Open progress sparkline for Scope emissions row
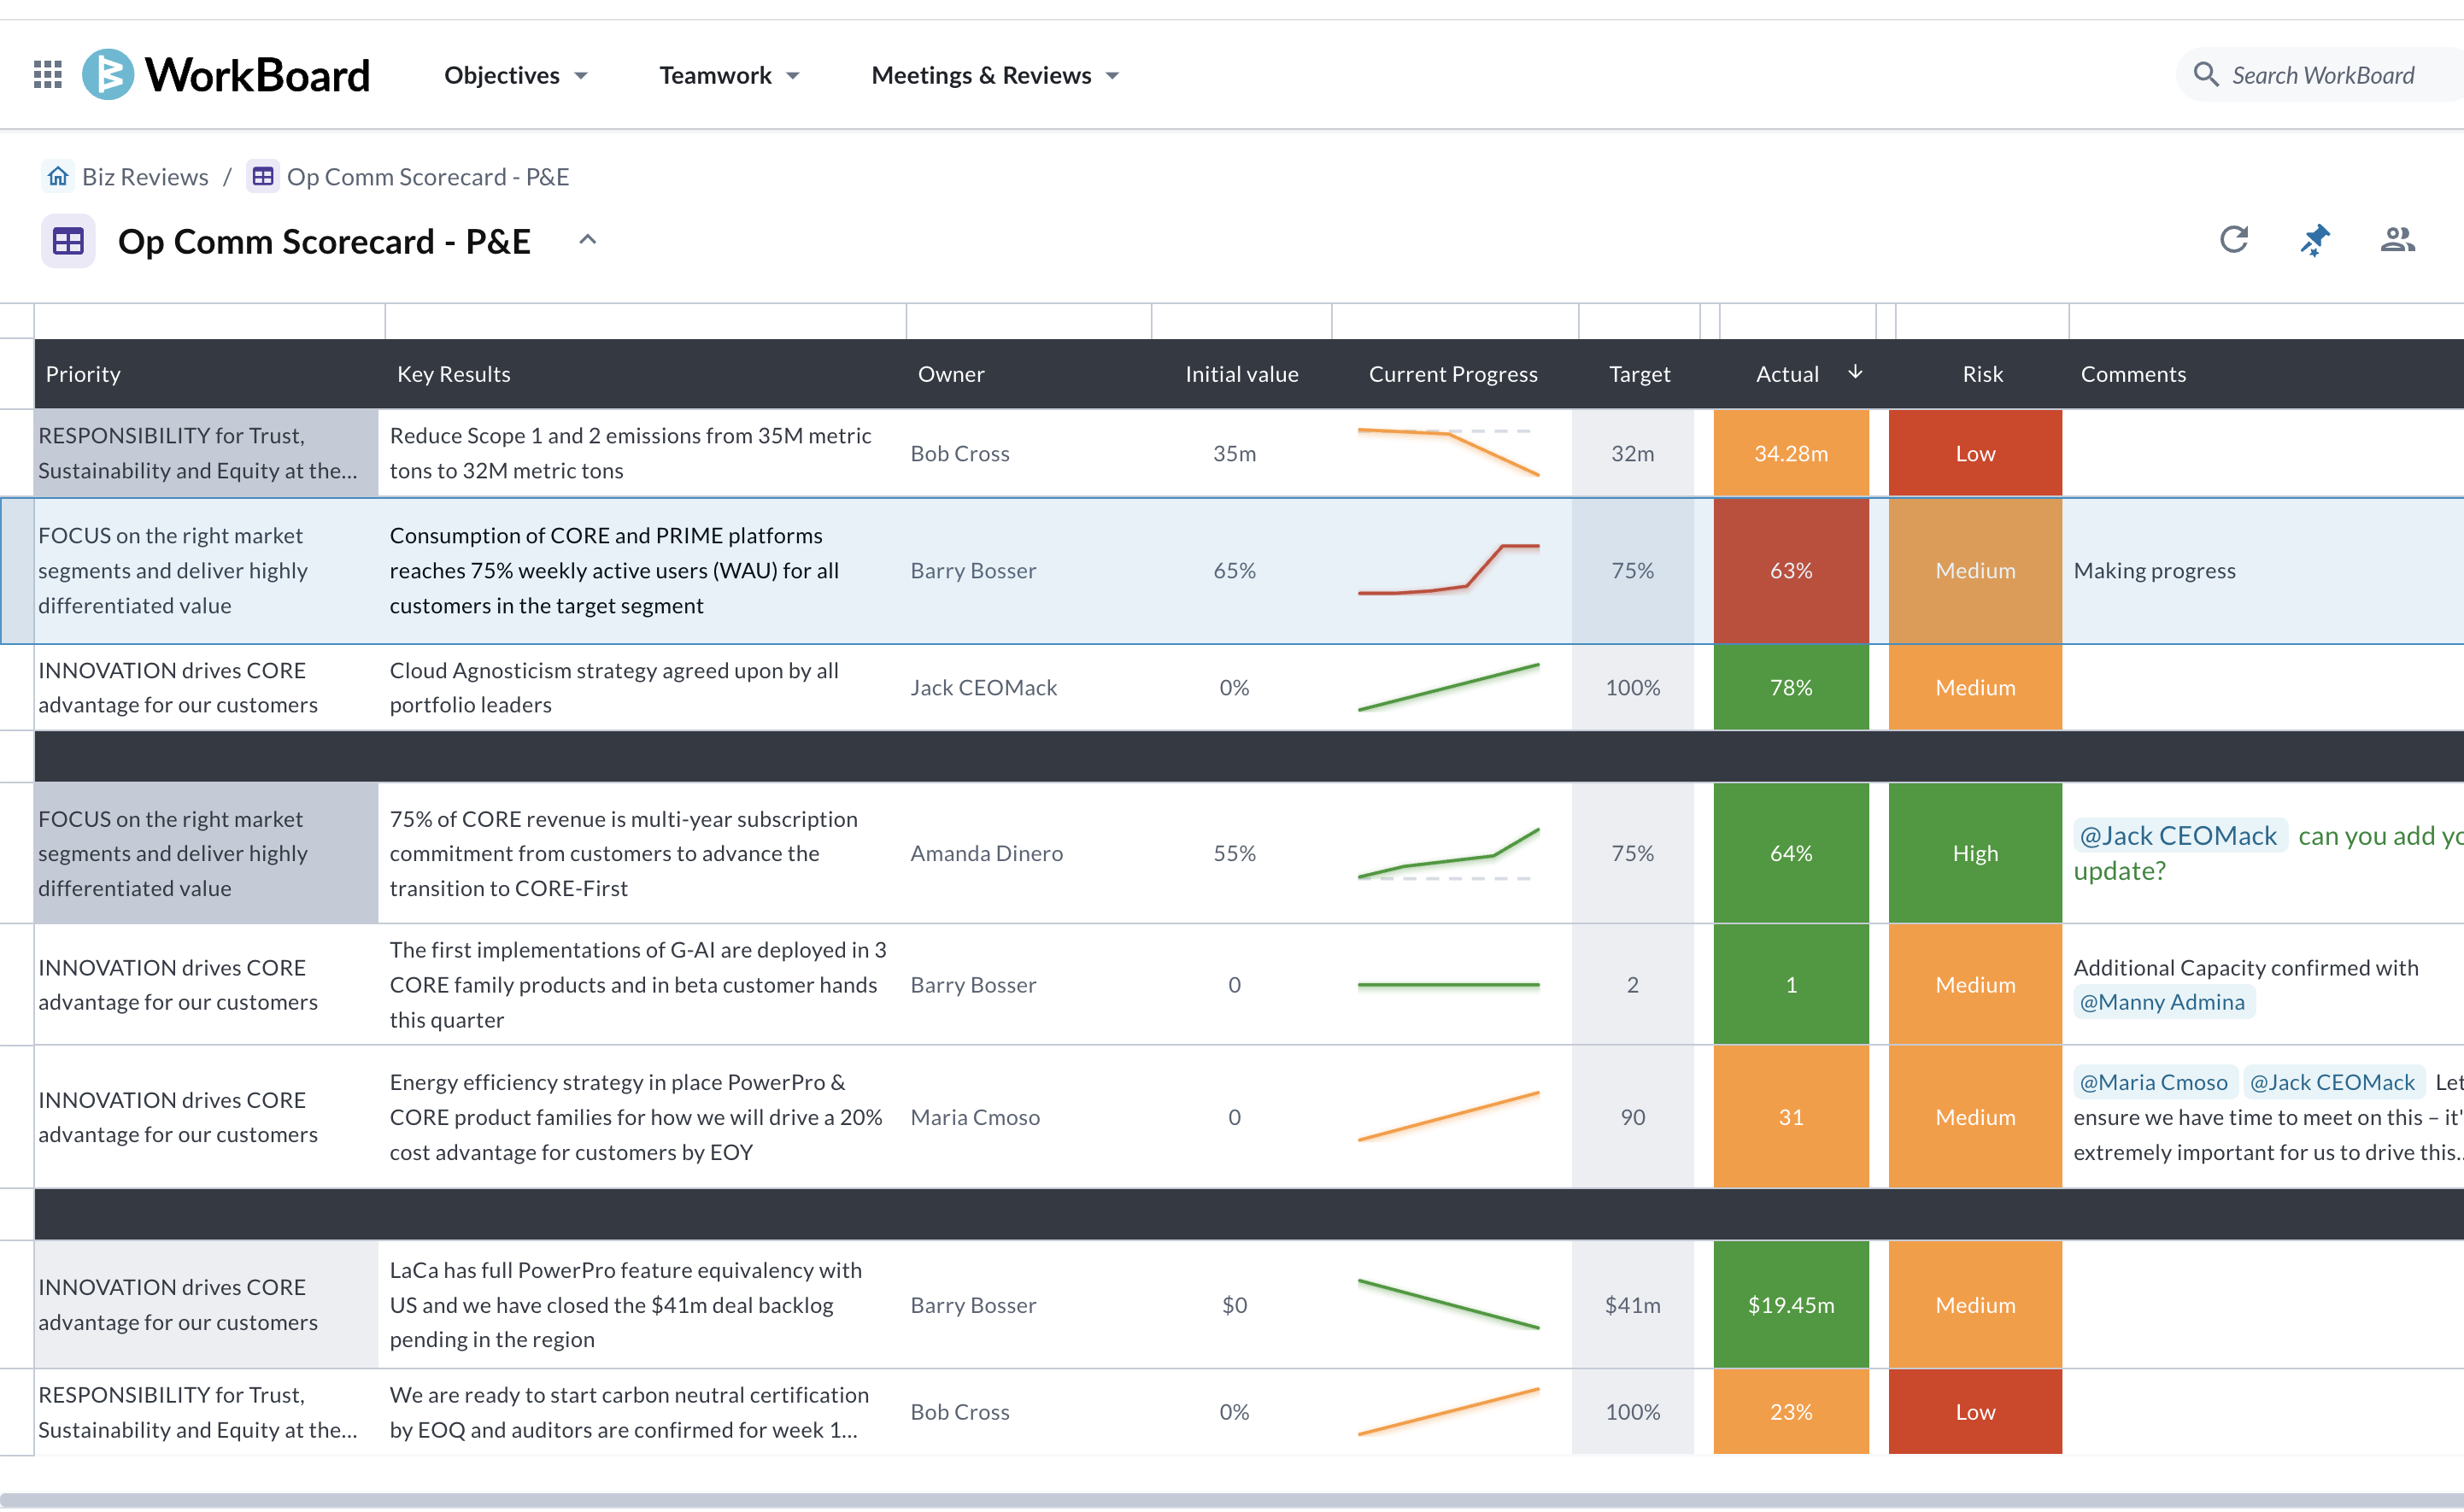The width and height of the screenshot is (2464, 1512). (1448, 452)
